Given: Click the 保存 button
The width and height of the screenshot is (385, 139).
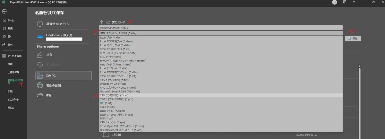Looking at the screenshot, I should click(x=353, y=38).
